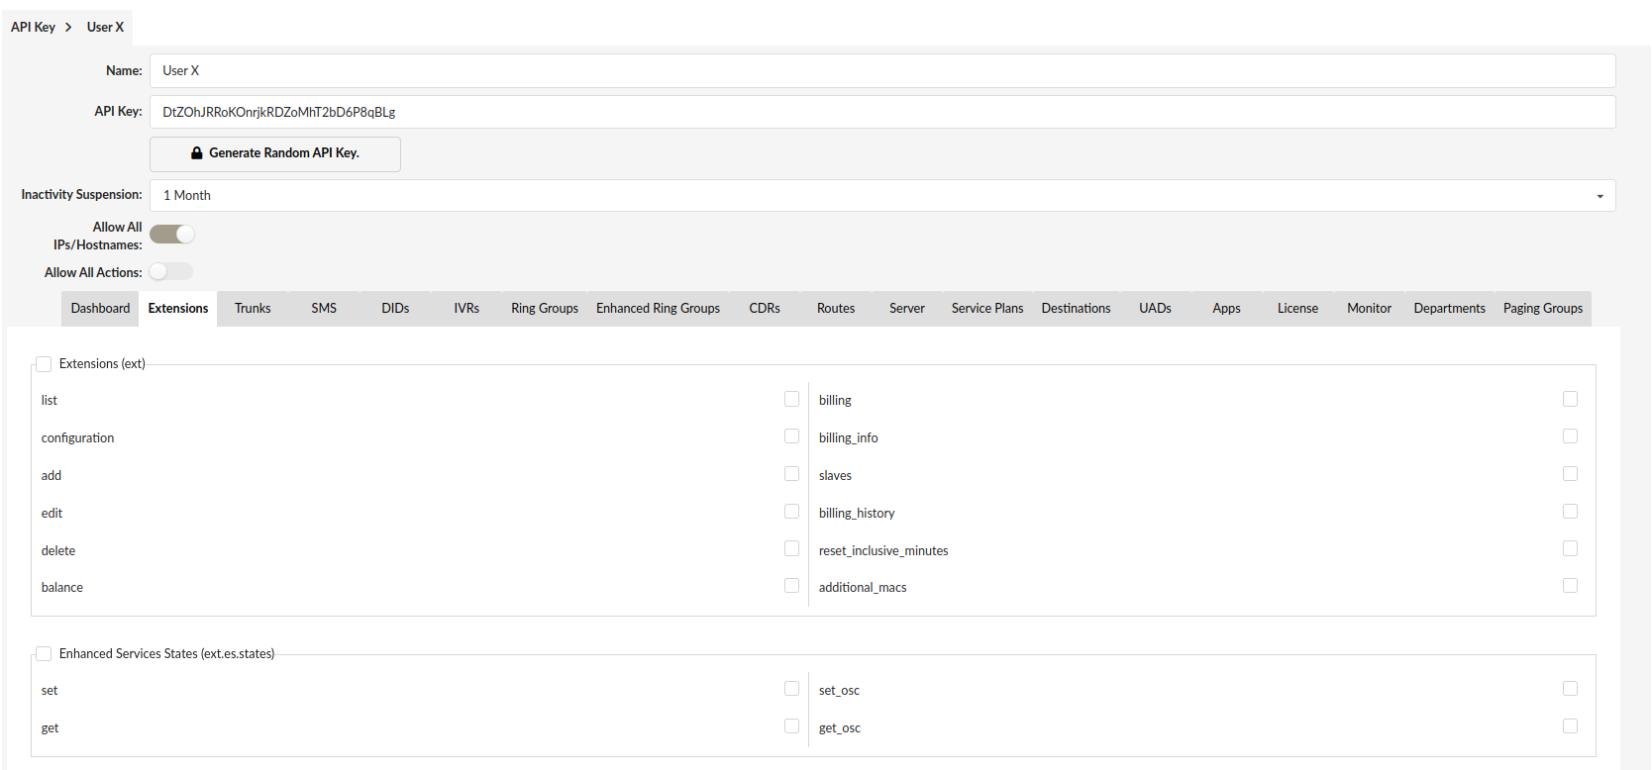Tick the additional_macs checkbox
This screenshot has width=1652, height=770.
click(x=1570, y=586)
